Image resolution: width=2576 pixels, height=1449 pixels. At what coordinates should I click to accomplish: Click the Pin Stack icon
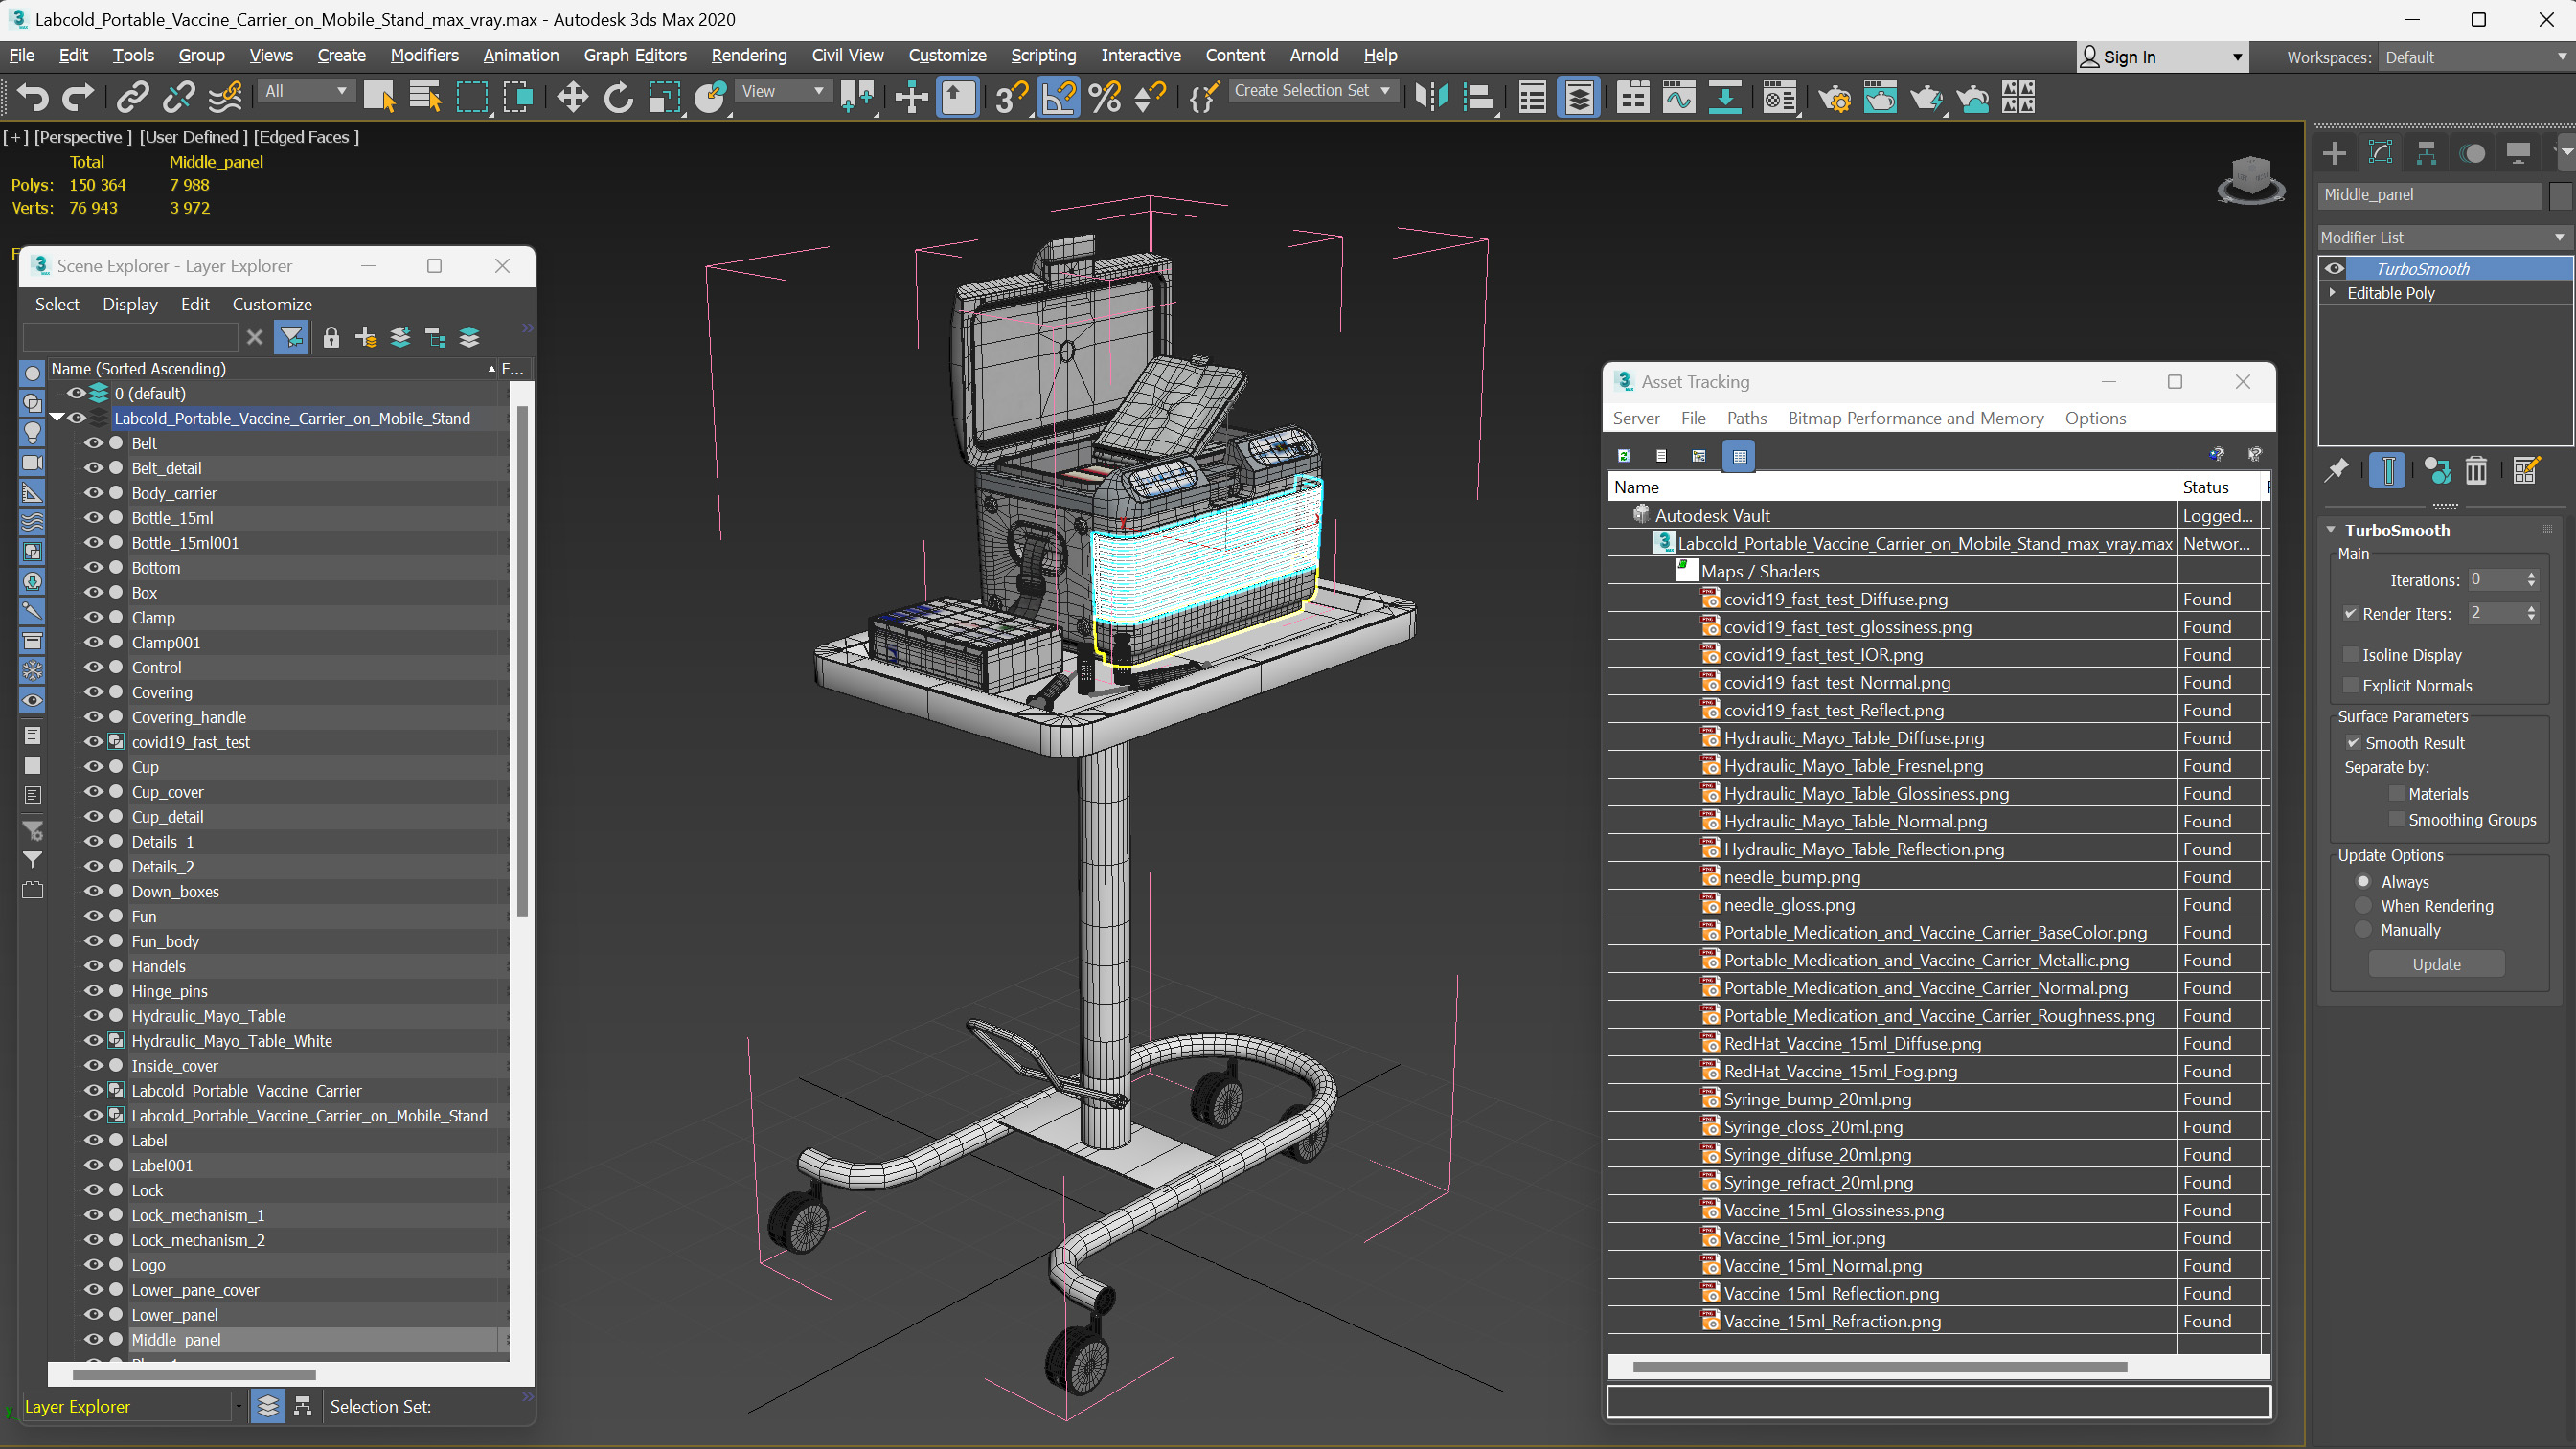pos(2336,470)
